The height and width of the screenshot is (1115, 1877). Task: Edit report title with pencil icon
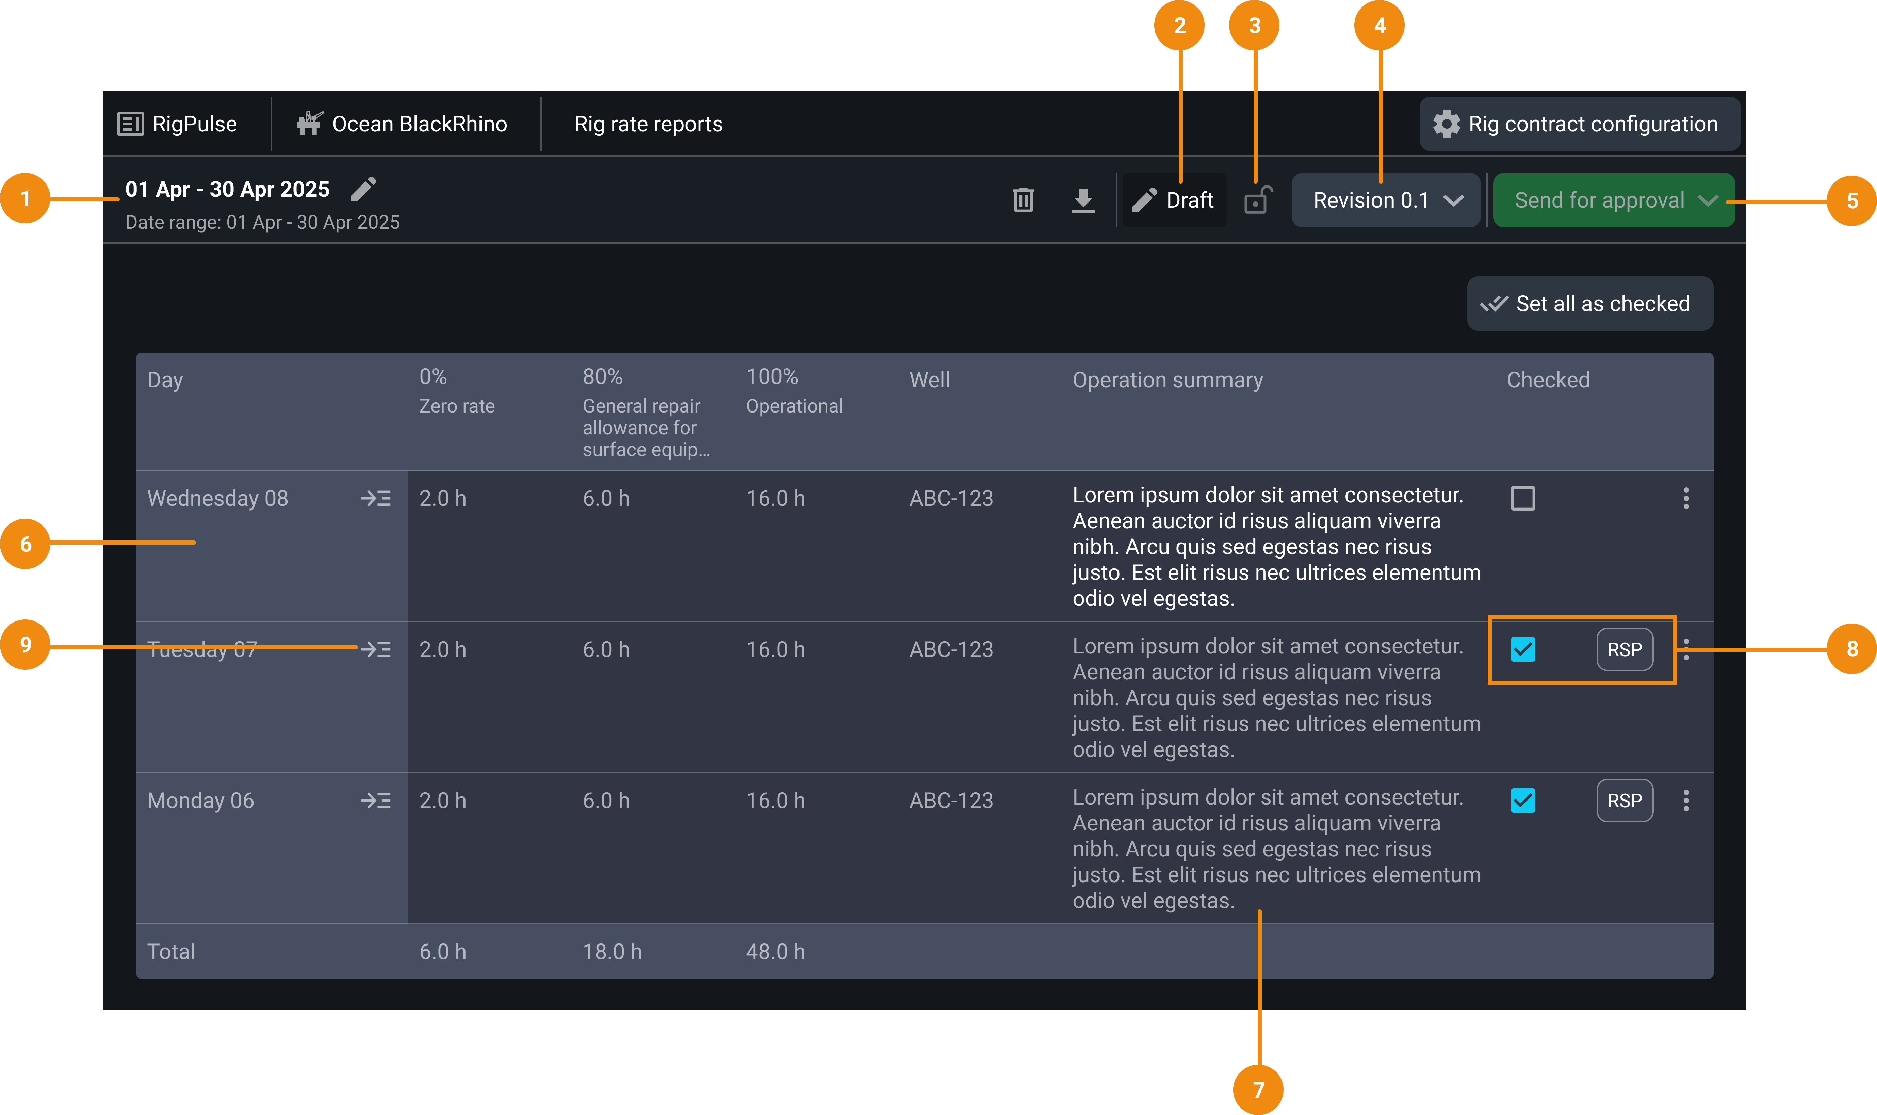[x=363, y=189]
